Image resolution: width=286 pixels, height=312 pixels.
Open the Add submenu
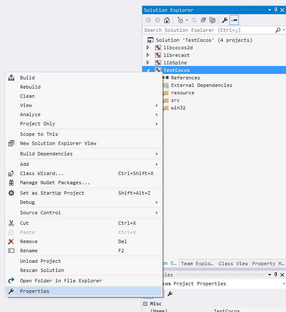tap(84, 164)
